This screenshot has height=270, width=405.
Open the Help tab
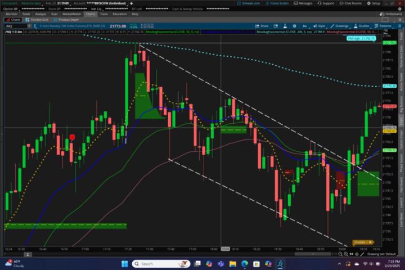pyautogui.click(x=135, y=14)
